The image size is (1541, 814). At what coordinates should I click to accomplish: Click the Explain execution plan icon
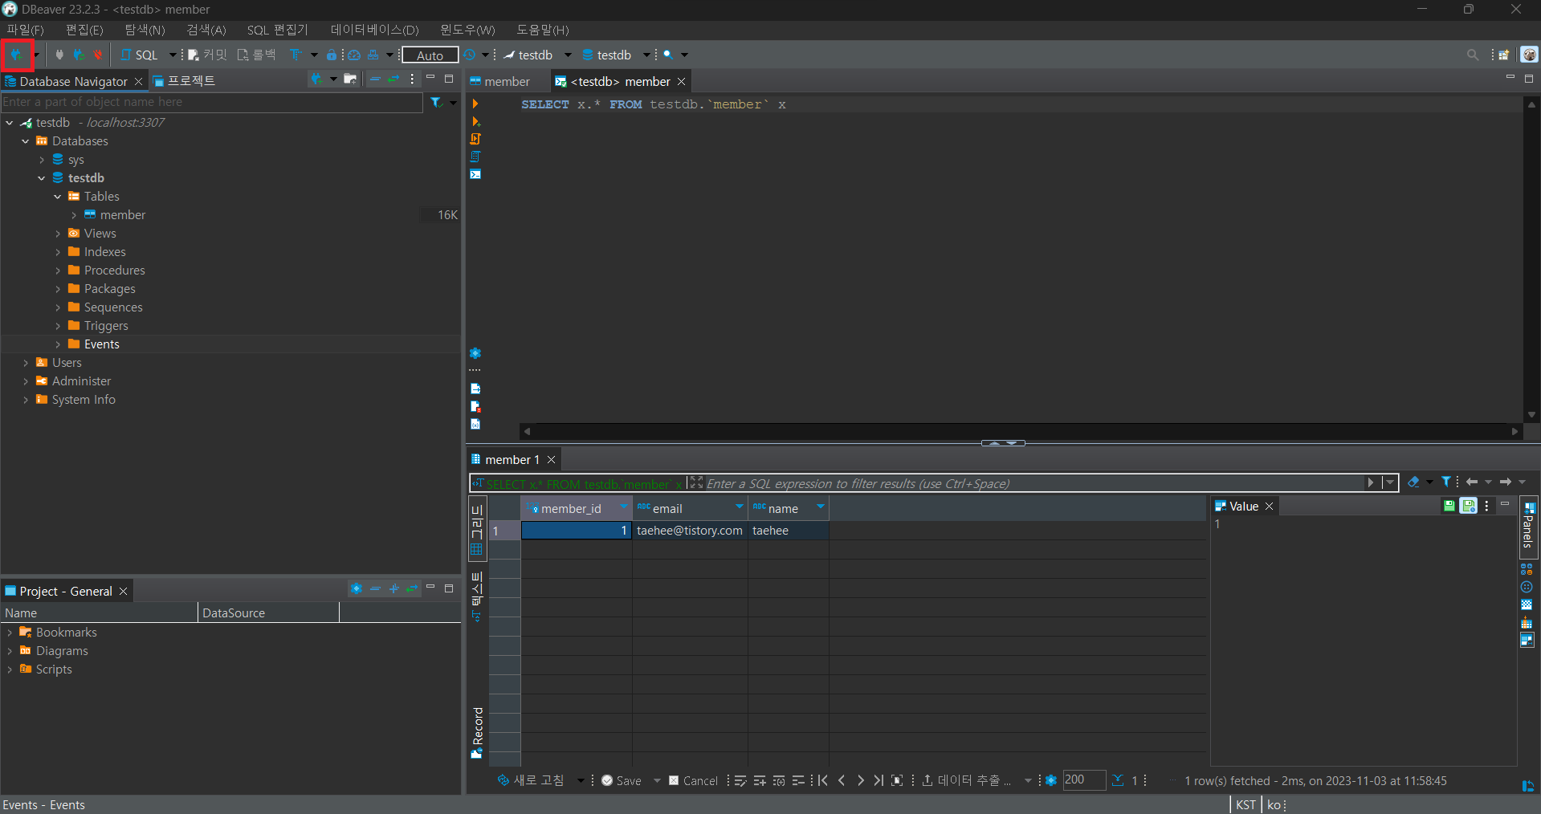click(475, 157)
